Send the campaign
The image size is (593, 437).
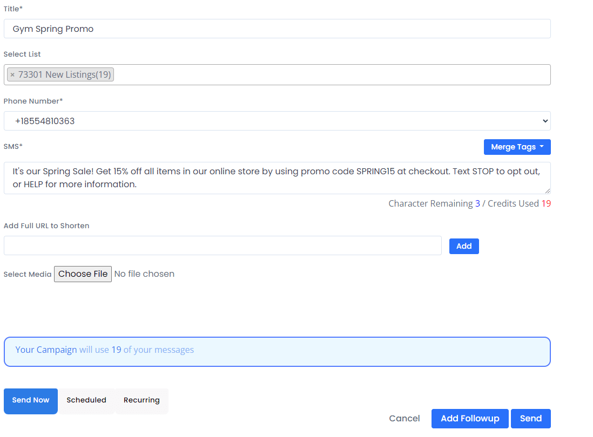tap(530, 419)
